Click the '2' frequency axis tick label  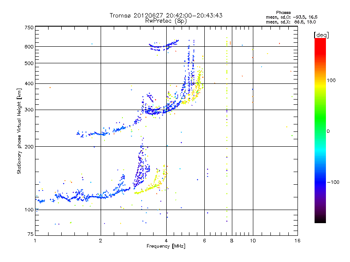101,241
